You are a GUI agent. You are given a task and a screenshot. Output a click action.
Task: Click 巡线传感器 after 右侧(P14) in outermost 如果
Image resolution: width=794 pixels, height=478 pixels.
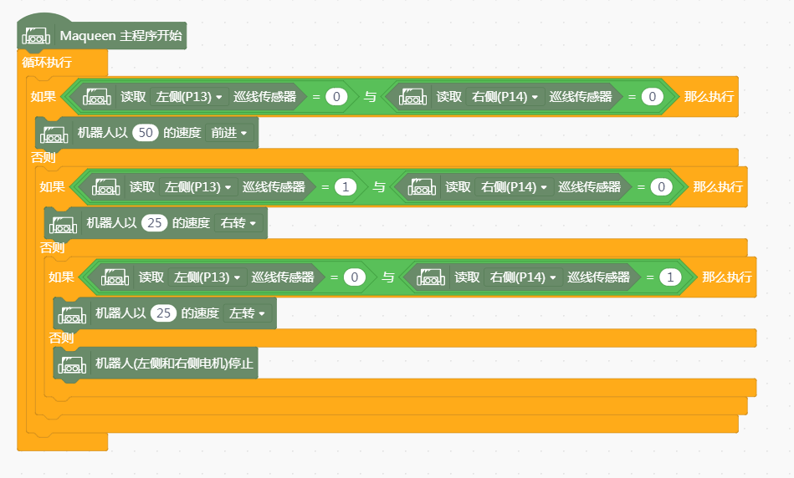[581, 97]
